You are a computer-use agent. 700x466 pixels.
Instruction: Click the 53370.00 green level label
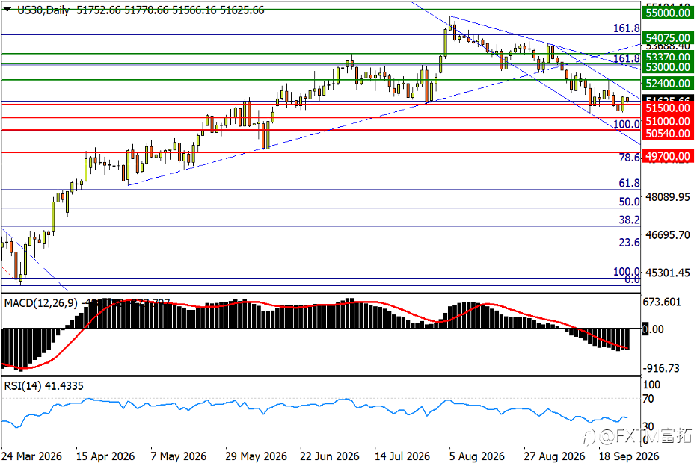[x=668, y=57]
